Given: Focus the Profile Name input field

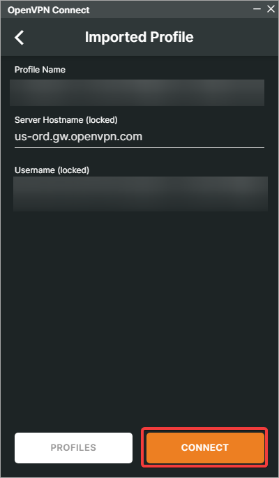Looking at the screenshot, I should click(137, 93).
